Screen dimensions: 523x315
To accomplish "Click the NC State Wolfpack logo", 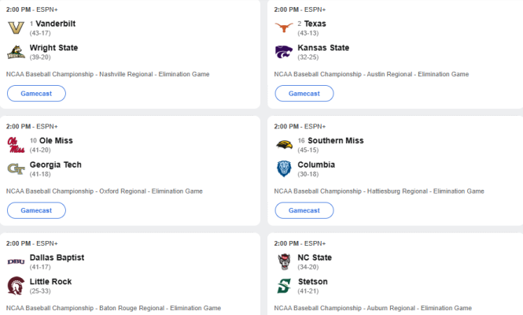I will pyautogui.click(x=284, y=261).
